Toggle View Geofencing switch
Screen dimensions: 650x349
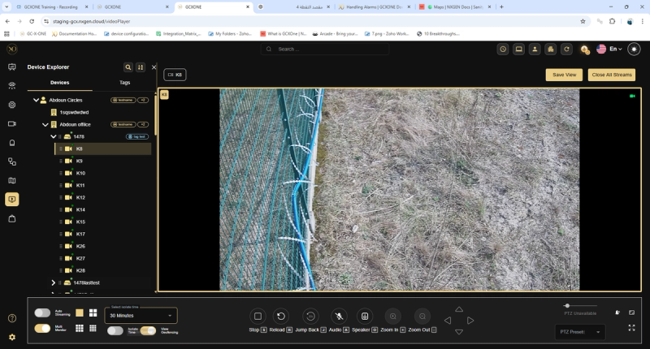[148, 330]
